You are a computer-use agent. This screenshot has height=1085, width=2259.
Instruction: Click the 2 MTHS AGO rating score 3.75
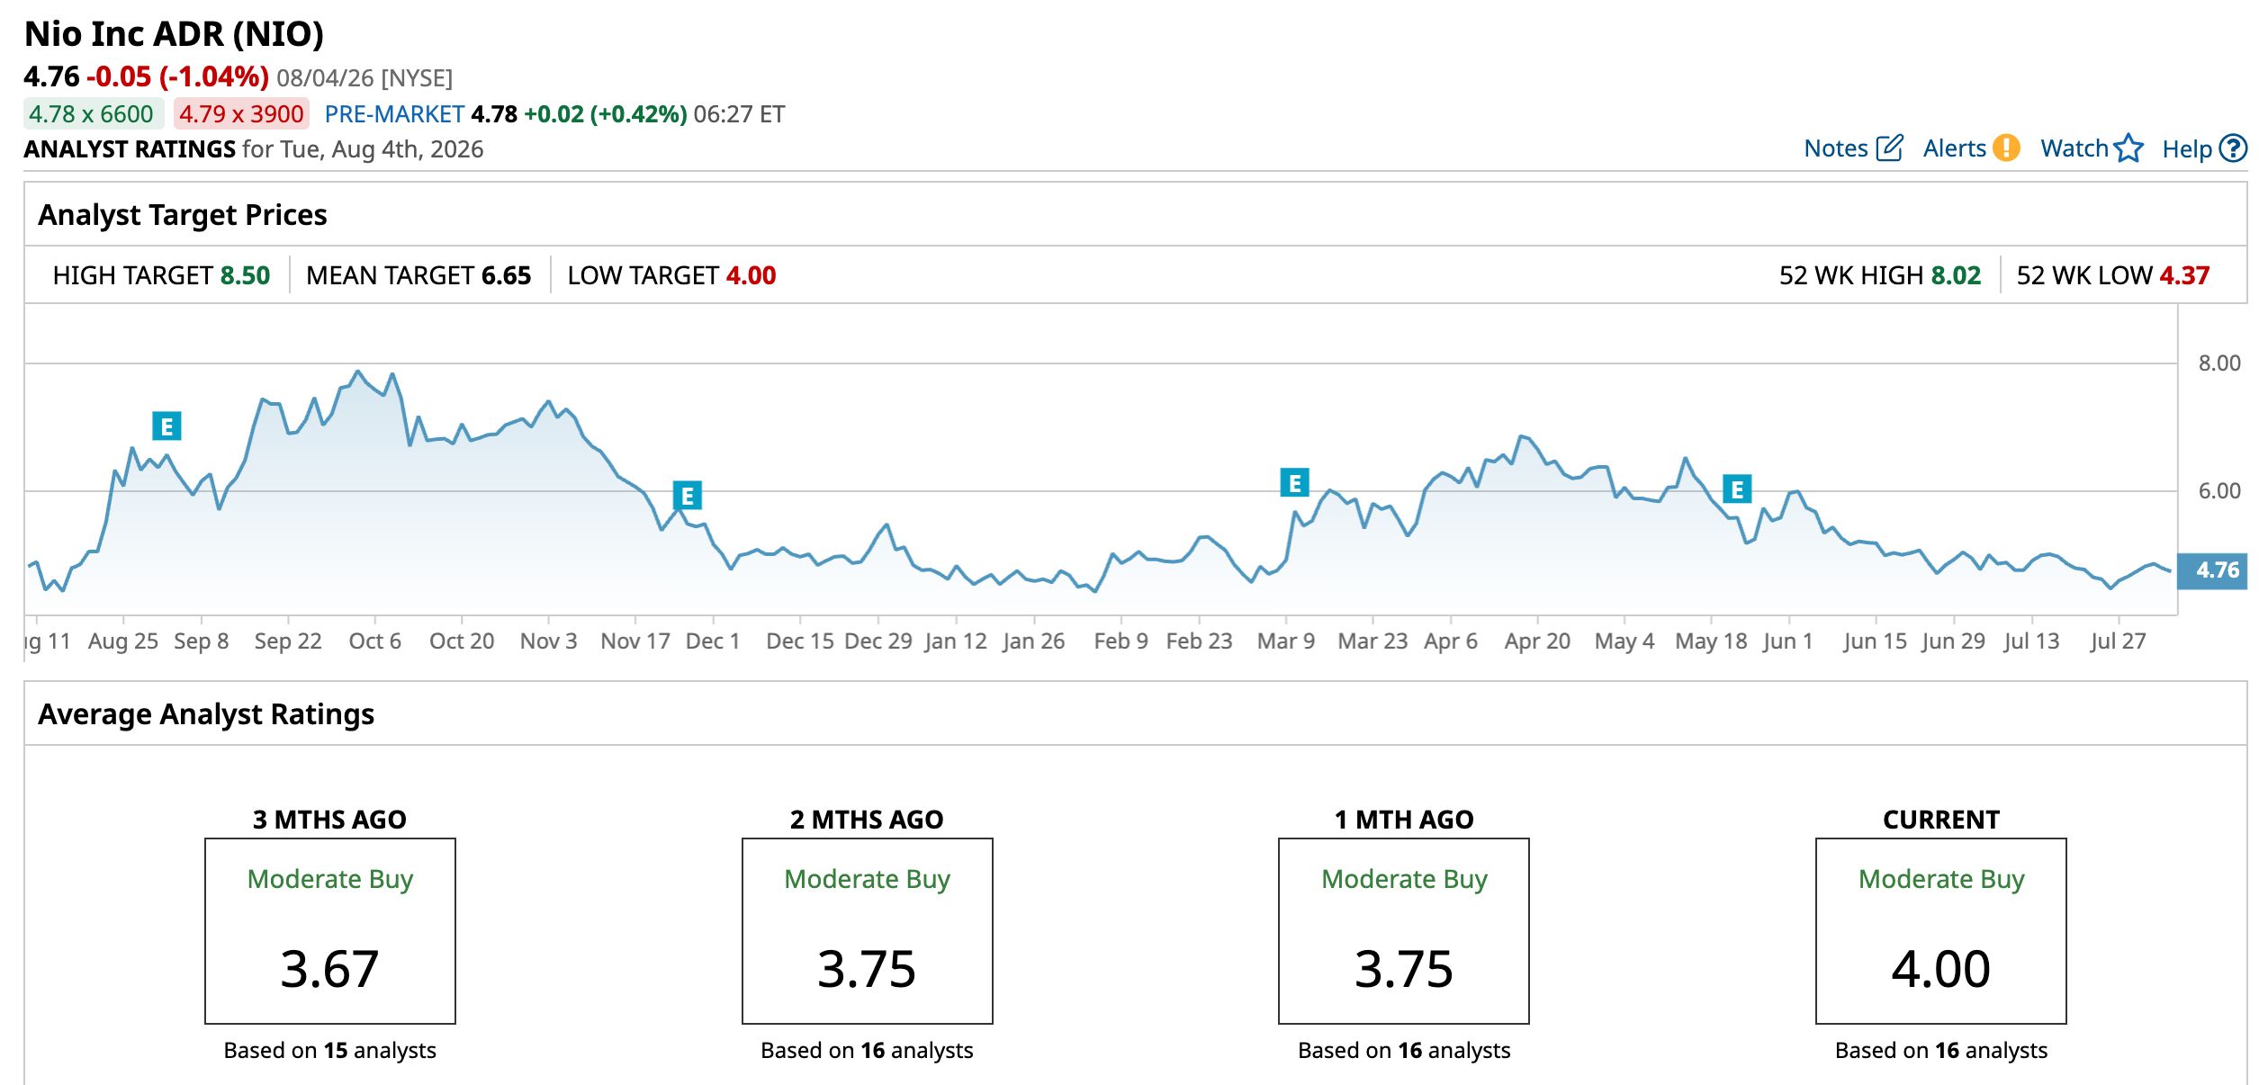(867, 969)
